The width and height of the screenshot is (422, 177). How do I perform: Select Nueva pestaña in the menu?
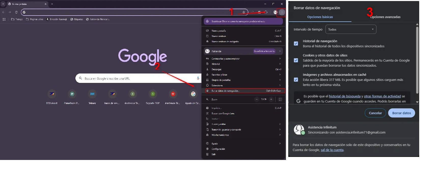point(243,31)
